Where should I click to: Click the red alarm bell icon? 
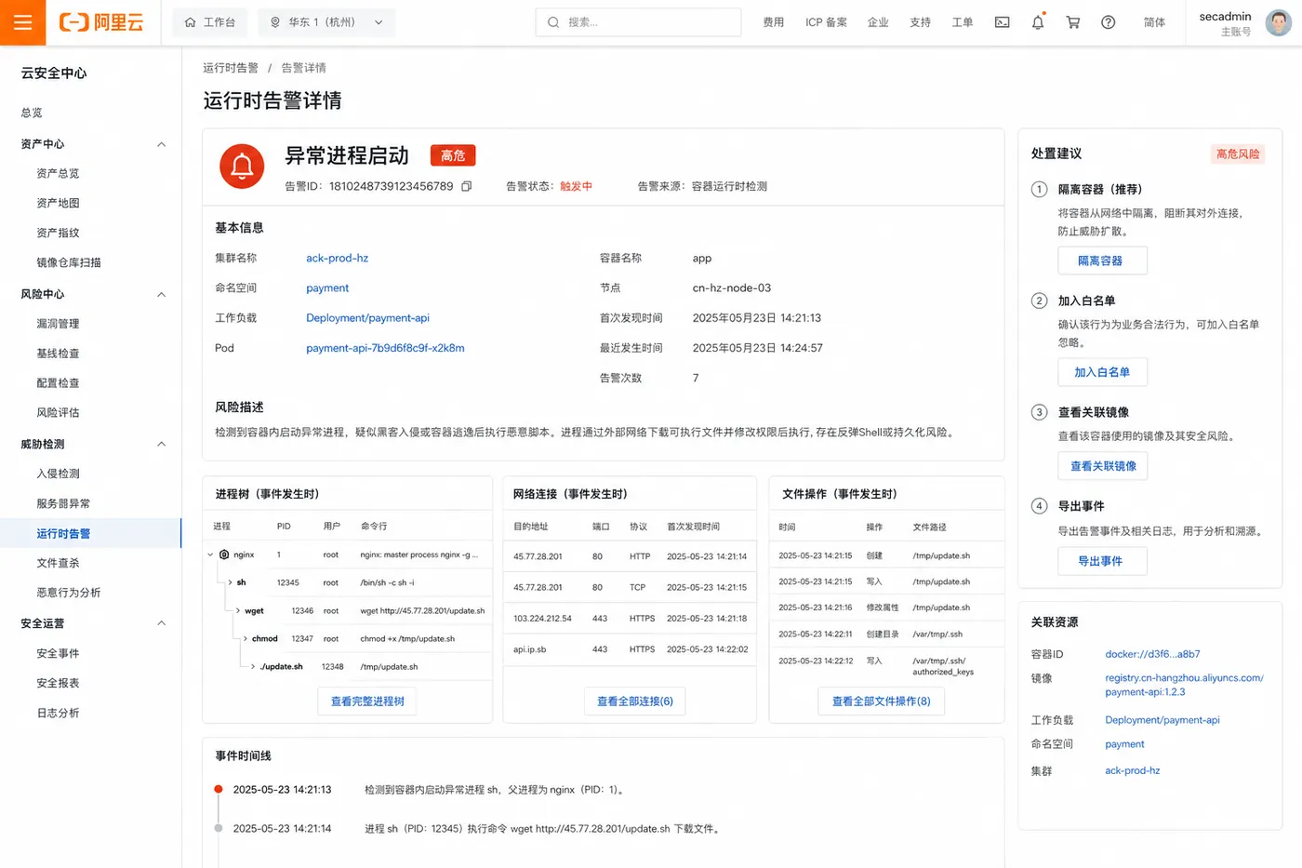[x=242, y=166]
